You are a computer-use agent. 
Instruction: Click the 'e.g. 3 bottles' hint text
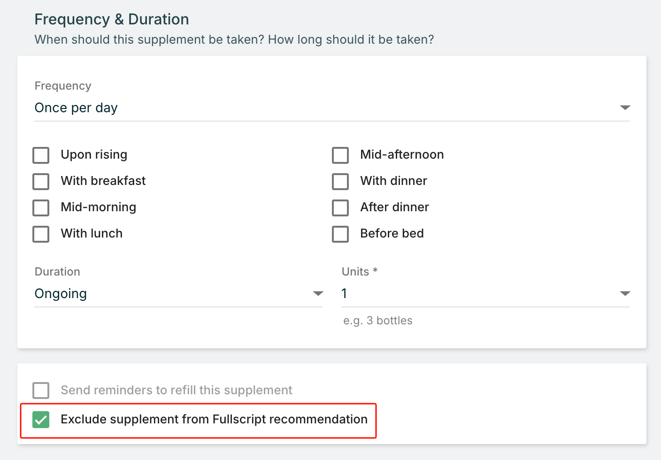tap(377, 321)
